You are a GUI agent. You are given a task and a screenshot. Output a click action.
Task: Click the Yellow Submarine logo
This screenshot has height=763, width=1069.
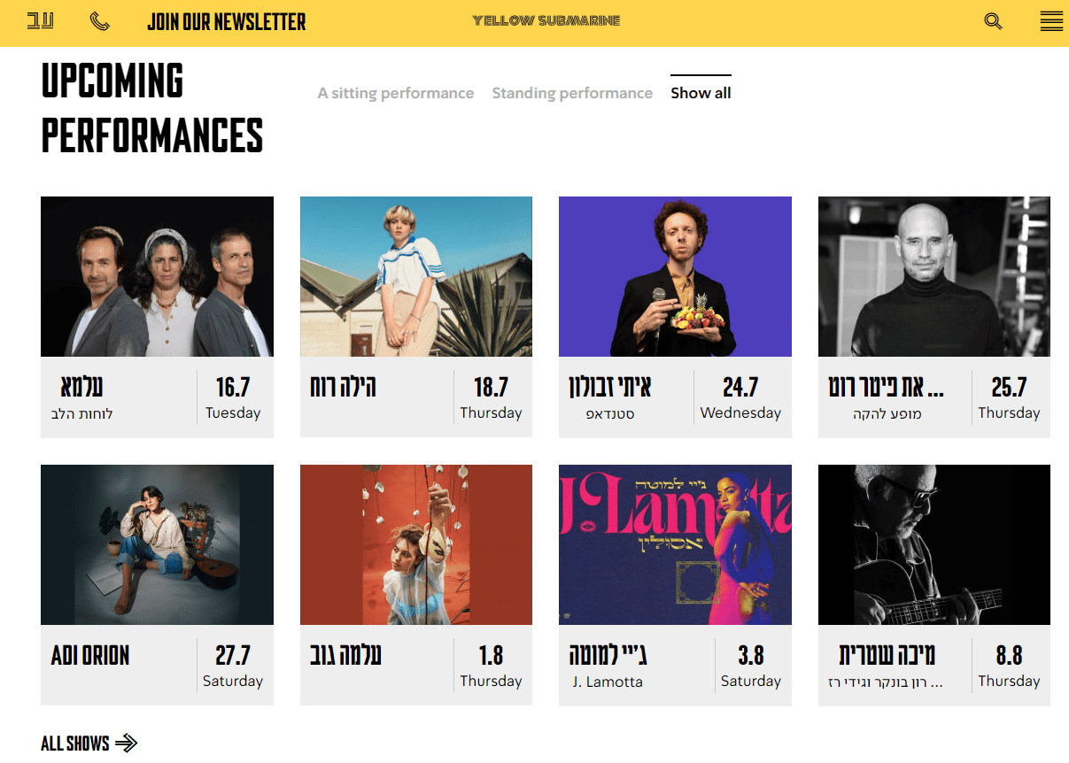[x=546, y=21]
